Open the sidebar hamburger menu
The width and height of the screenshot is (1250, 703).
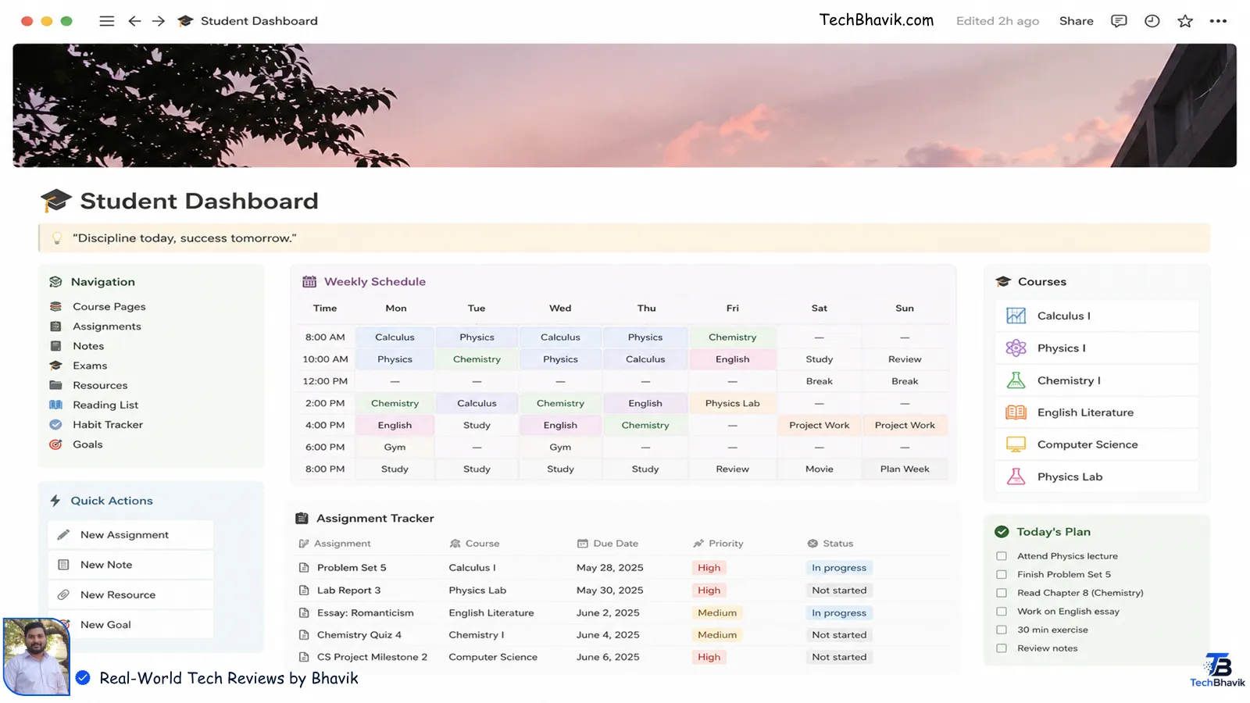107,21
